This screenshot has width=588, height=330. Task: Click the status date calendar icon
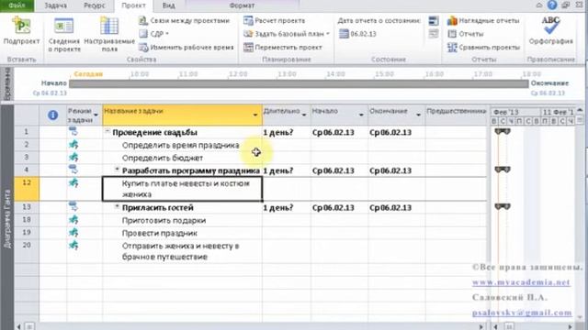tap(344, 34)
